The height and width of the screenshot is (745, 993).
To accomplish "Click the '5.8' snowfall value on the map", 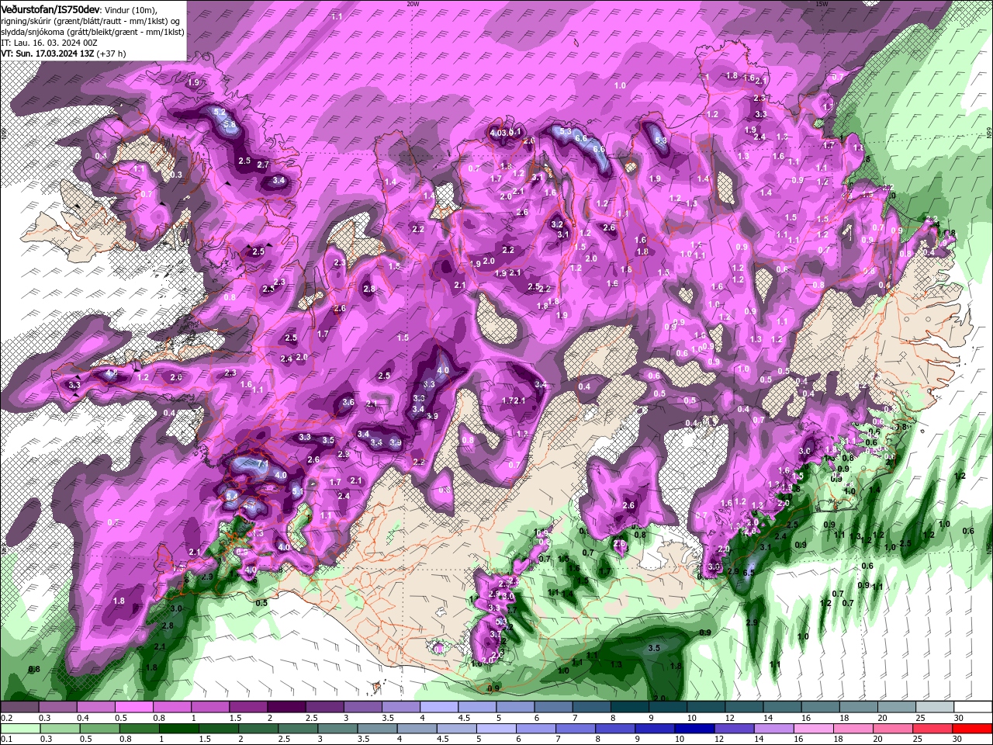I will click(x=230, y=124).
